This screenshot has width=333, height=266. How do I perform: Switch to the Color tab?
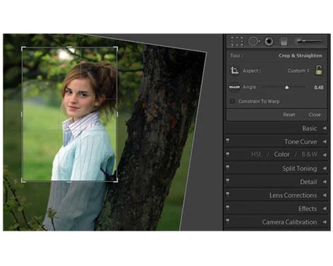282,154
